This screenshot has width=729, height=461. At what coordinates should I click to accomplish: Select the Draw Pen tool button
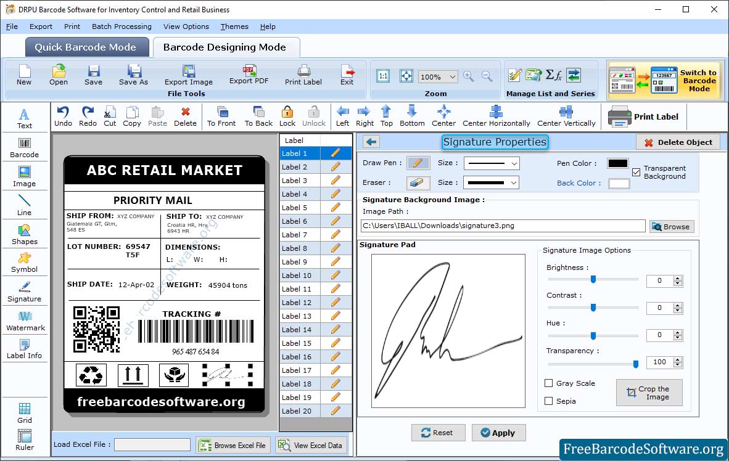click(x=418, y=163)
